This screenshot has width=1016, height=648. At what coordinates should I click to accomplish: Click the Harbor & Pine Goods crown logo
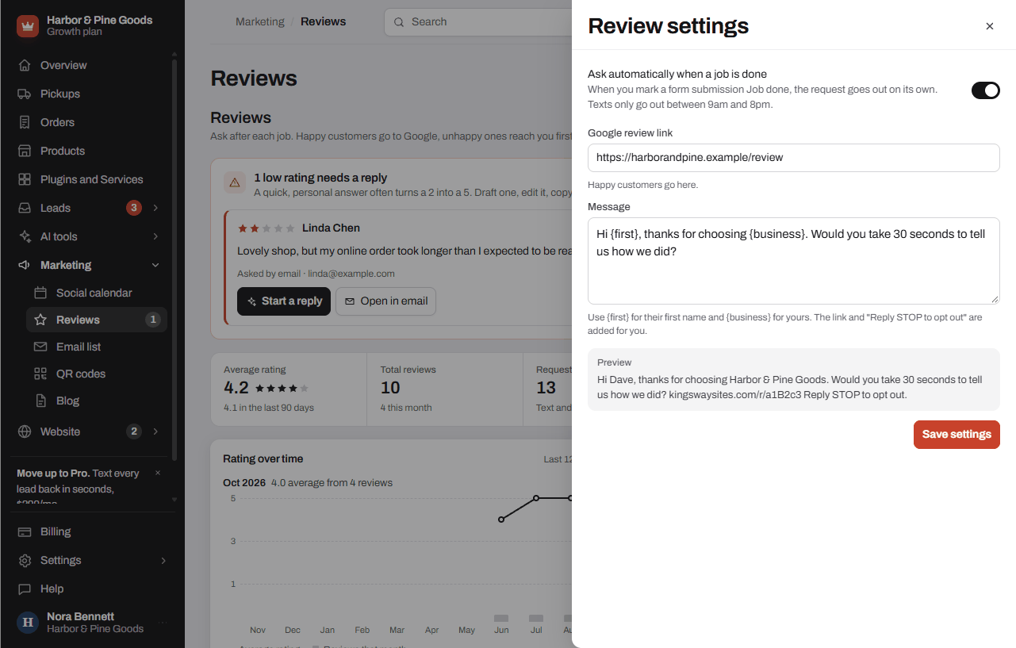click(x=28, y=26)
